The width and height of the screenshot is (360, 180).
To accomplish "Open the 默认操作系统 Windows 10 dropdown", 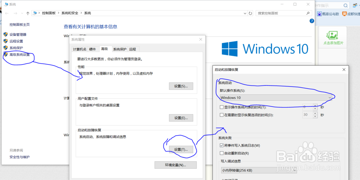I will (276, 98).
